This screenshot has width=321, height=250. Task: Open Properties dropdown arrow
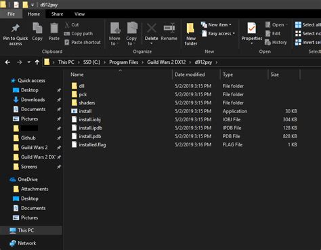pyautogui.click(x=251, y=43)
